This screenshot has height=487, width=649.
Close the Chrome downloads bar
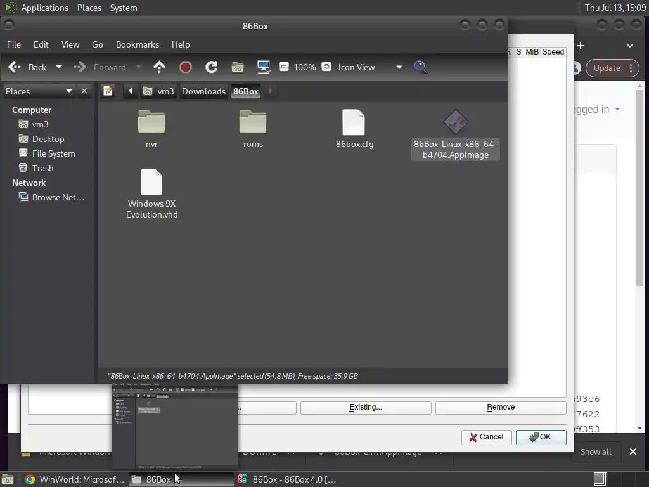tap(633, 451)
